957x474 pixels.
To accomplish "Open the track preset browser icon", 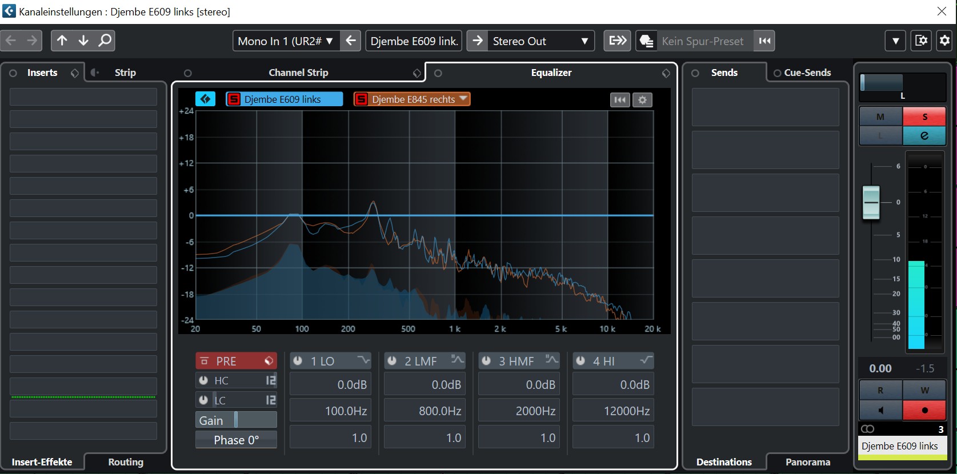I will pos(646,41).
